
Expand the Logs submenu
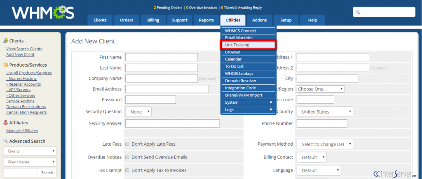(249, 109)
